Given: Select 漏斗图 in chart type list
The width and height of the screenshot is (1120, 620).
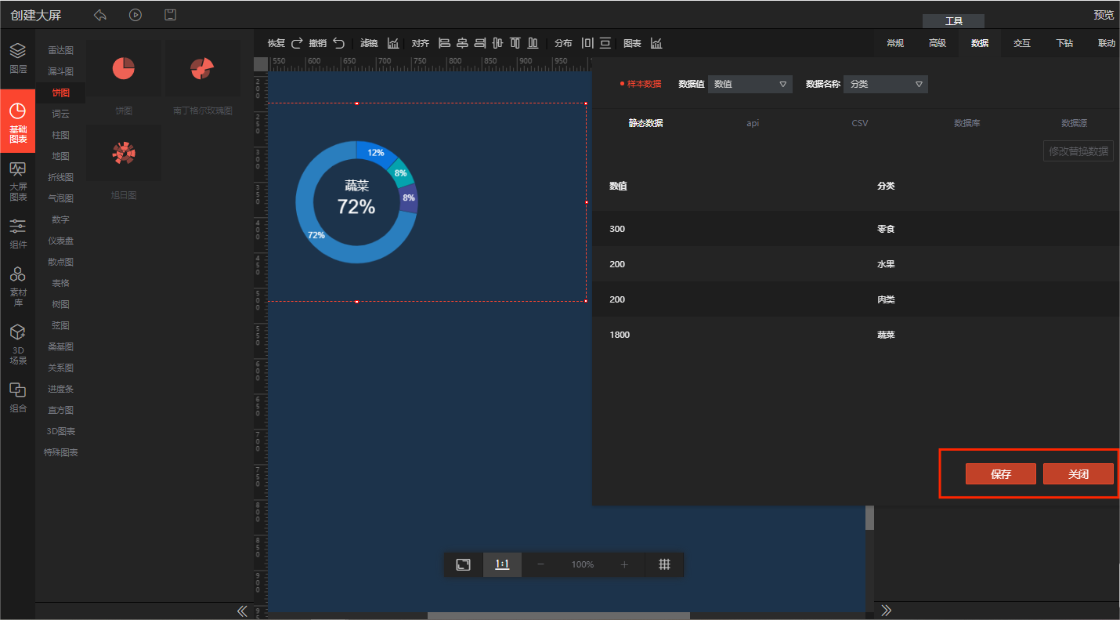Looking at the screenshot, I should click(60, 71).
